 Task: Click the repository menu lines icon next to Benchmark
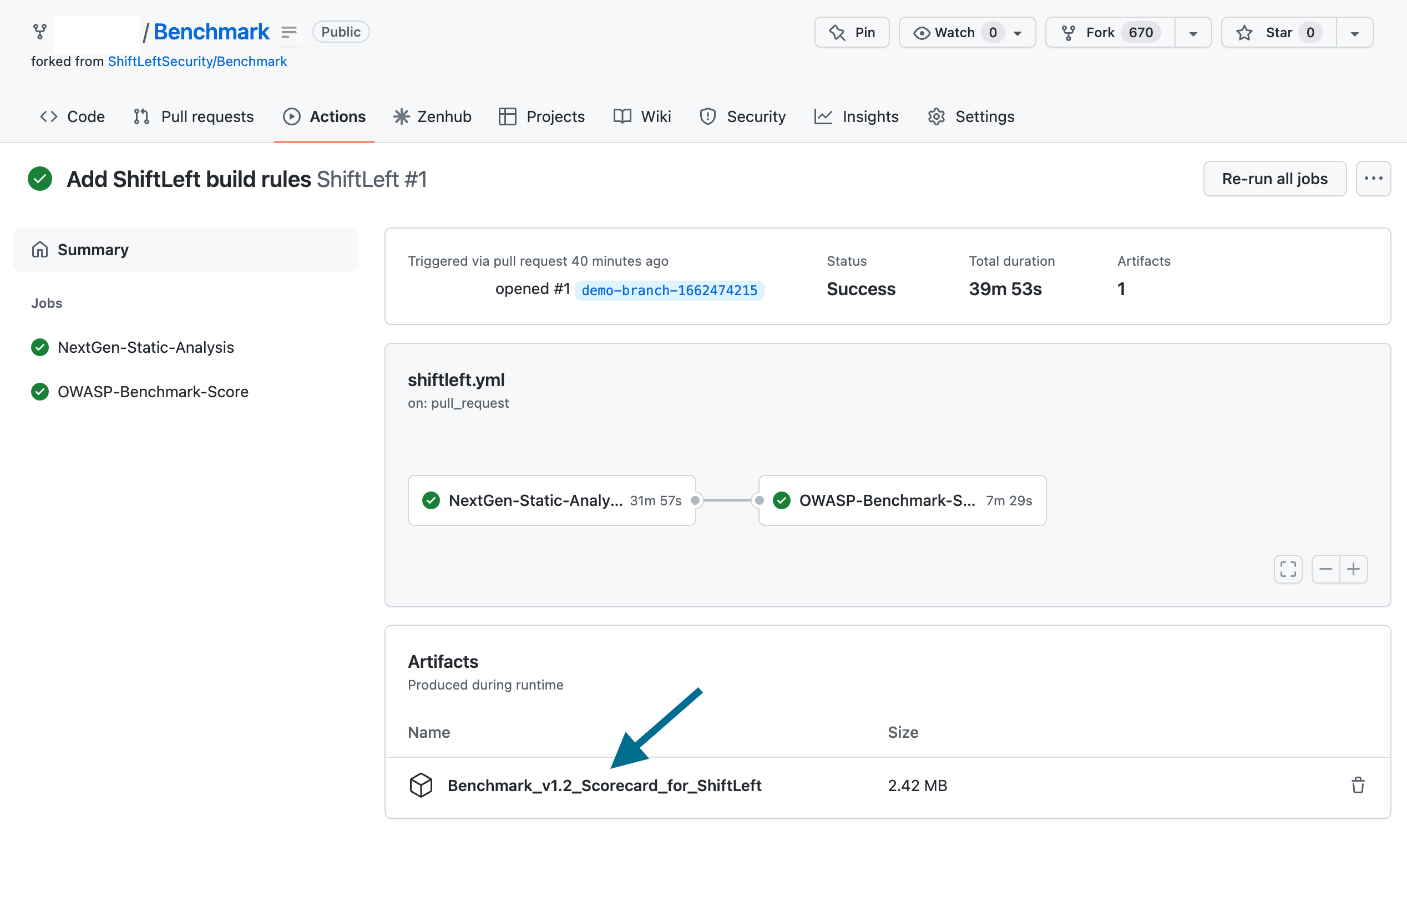[289, 32]
